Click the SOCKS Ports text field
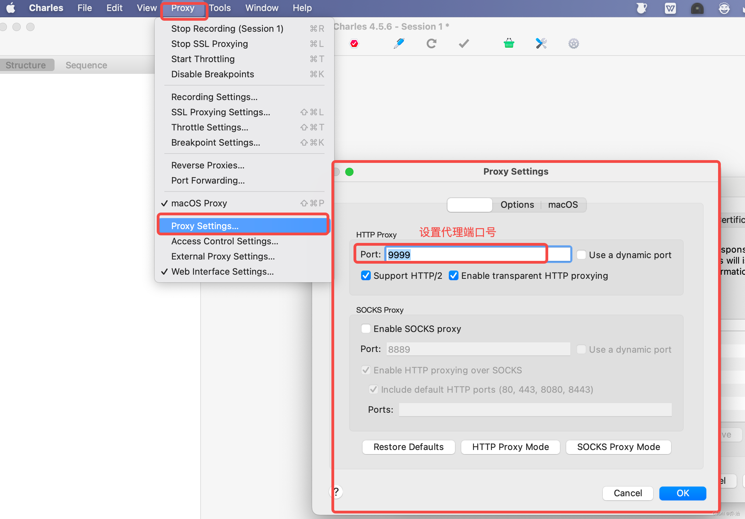 535,410
